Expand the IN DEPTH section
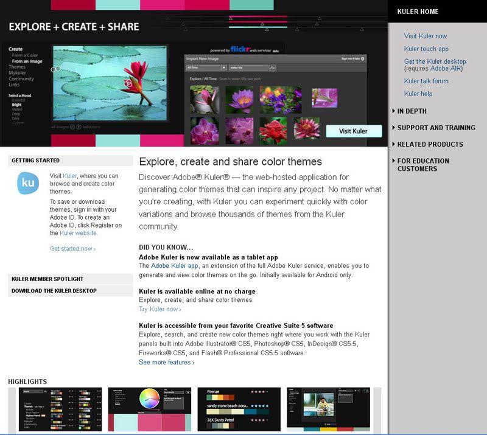 [x=412, y=111]
